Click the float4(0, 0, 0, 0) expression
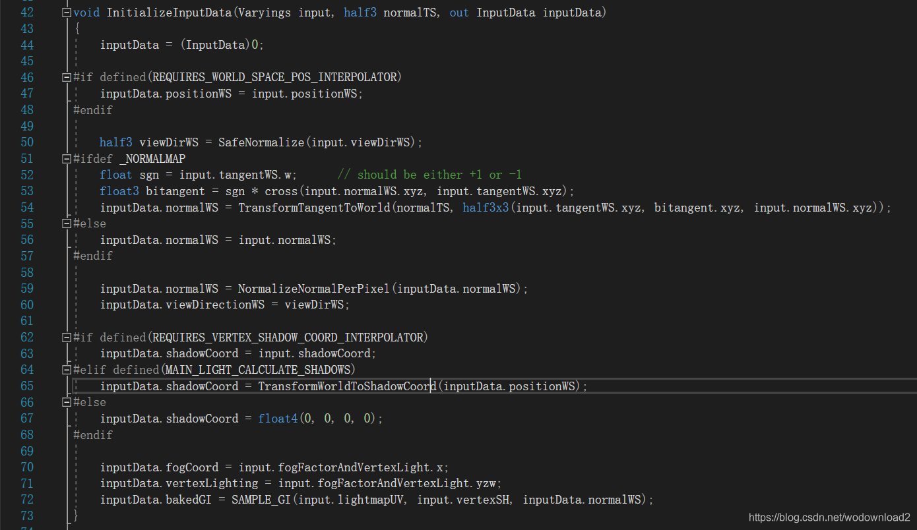 click(317, 419)
